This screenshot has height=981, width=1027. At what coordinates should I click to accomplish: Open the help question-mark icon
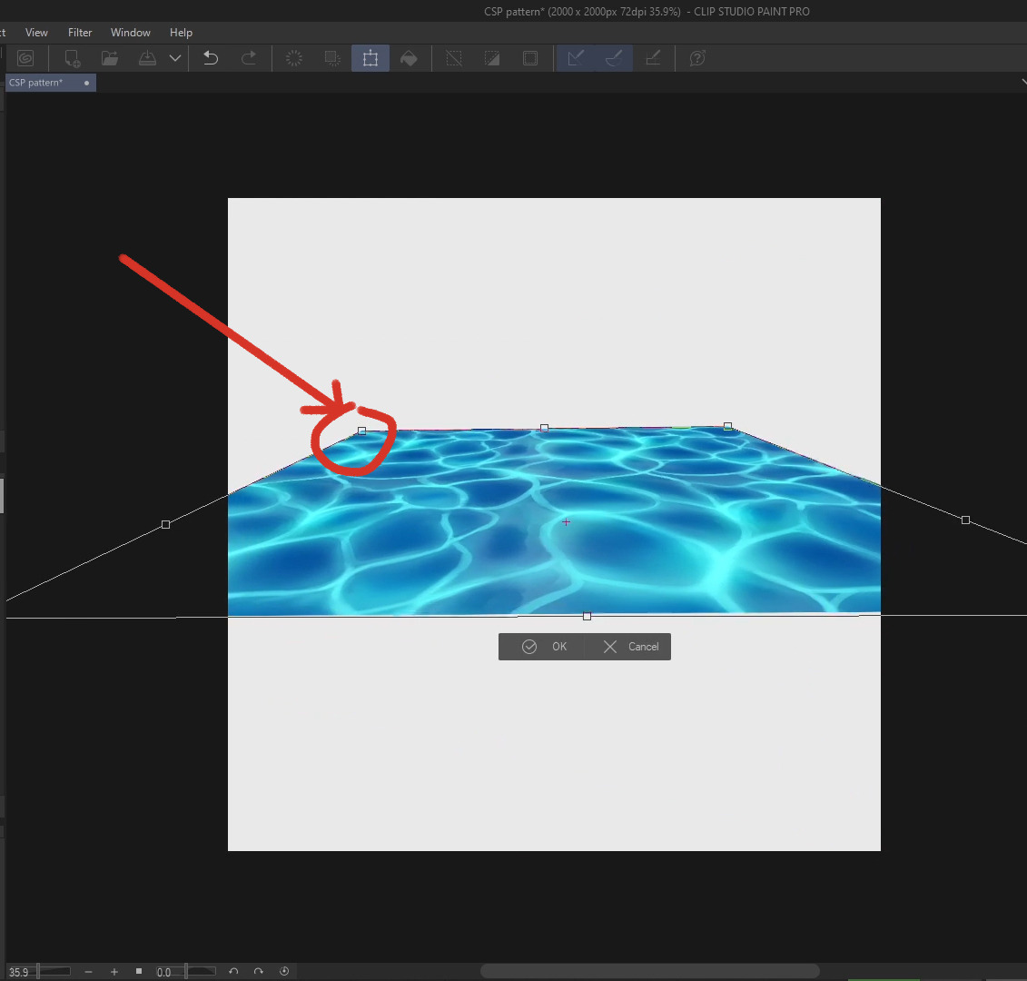pyautogui.click(x=697, y=58)
